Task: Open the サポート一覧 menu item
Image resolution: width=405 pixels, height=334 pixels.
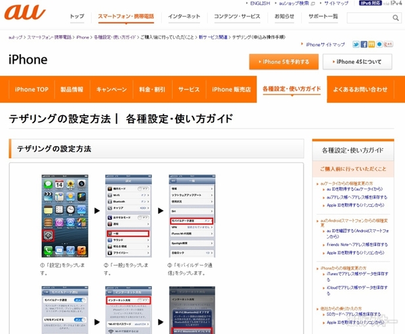Action: tap(323, 16)
